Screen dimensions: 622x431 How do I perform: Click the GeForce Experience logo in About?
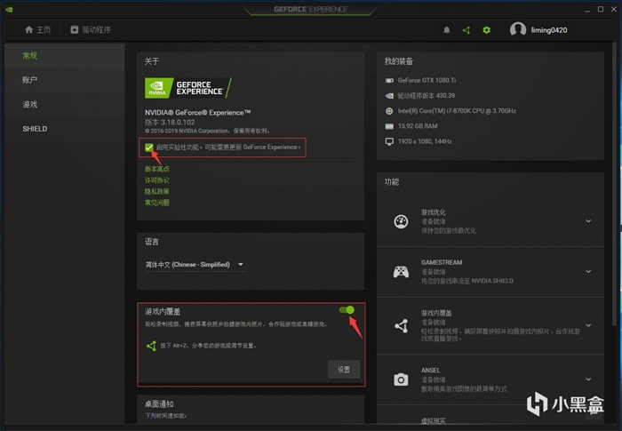187,88
